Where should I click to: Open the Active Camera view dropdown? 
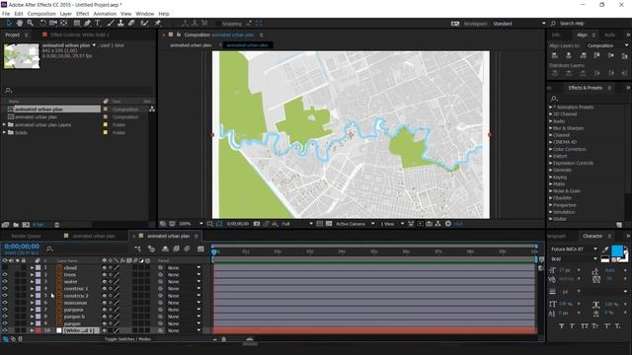point(355,224)
